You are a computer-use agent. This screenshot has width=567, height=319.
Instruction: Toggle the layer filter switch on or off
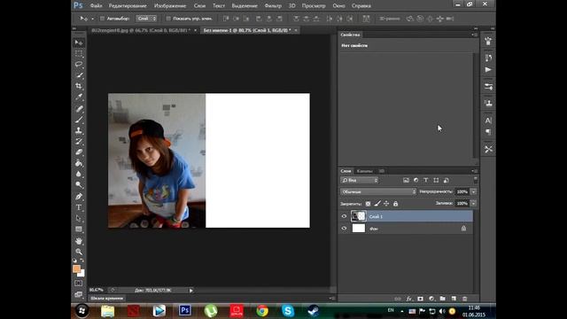pos(476,180)
